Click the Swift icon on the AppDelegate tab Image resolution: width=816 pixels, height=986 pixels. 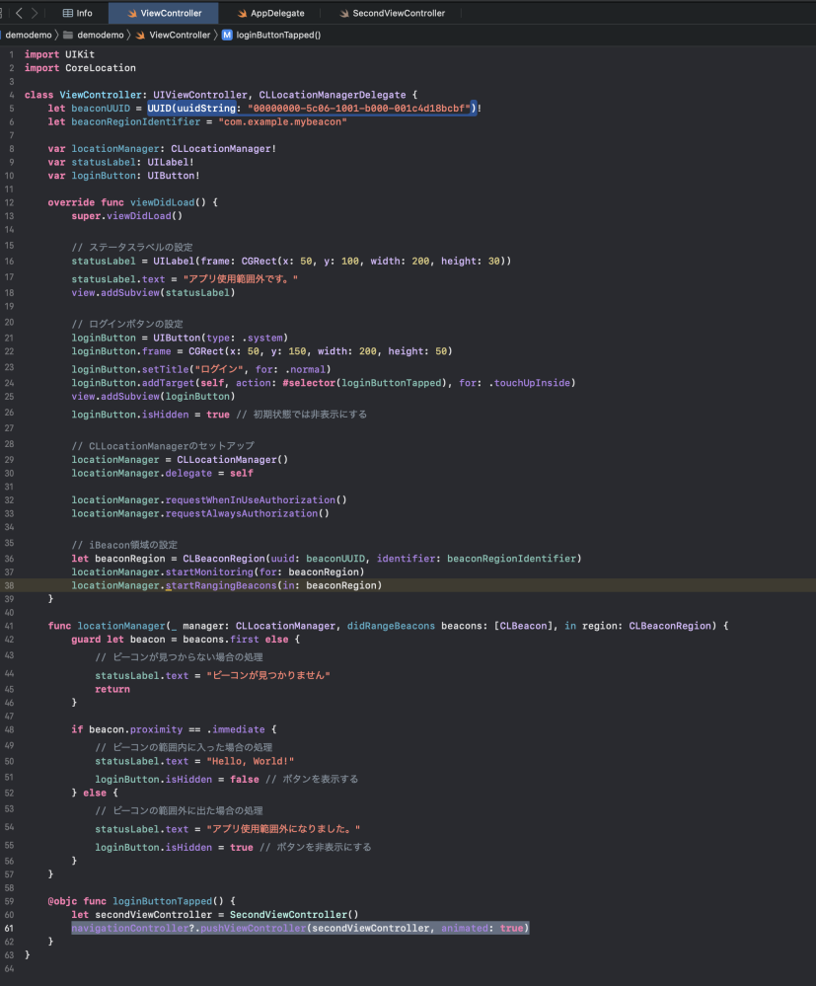point(243,13)
